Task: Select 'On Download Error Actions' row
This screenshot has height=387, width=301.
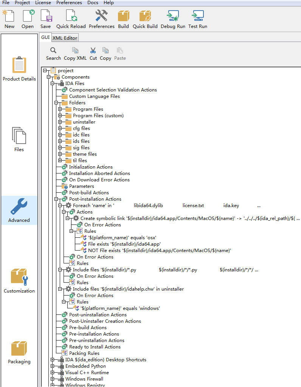Action: [x=99, y=180]
